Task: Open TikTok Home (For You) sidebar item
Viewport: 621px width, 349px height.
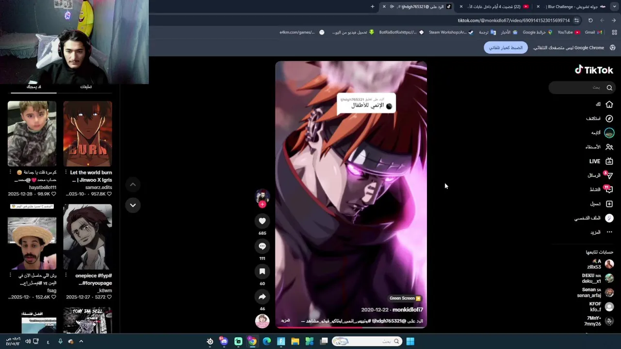Action: tap(604, 104)
